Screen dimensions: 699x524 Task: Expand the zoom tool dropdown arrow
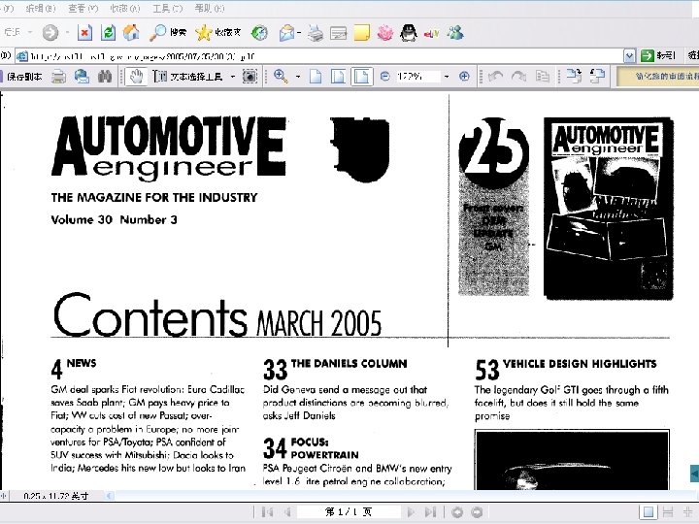point(298,77)
